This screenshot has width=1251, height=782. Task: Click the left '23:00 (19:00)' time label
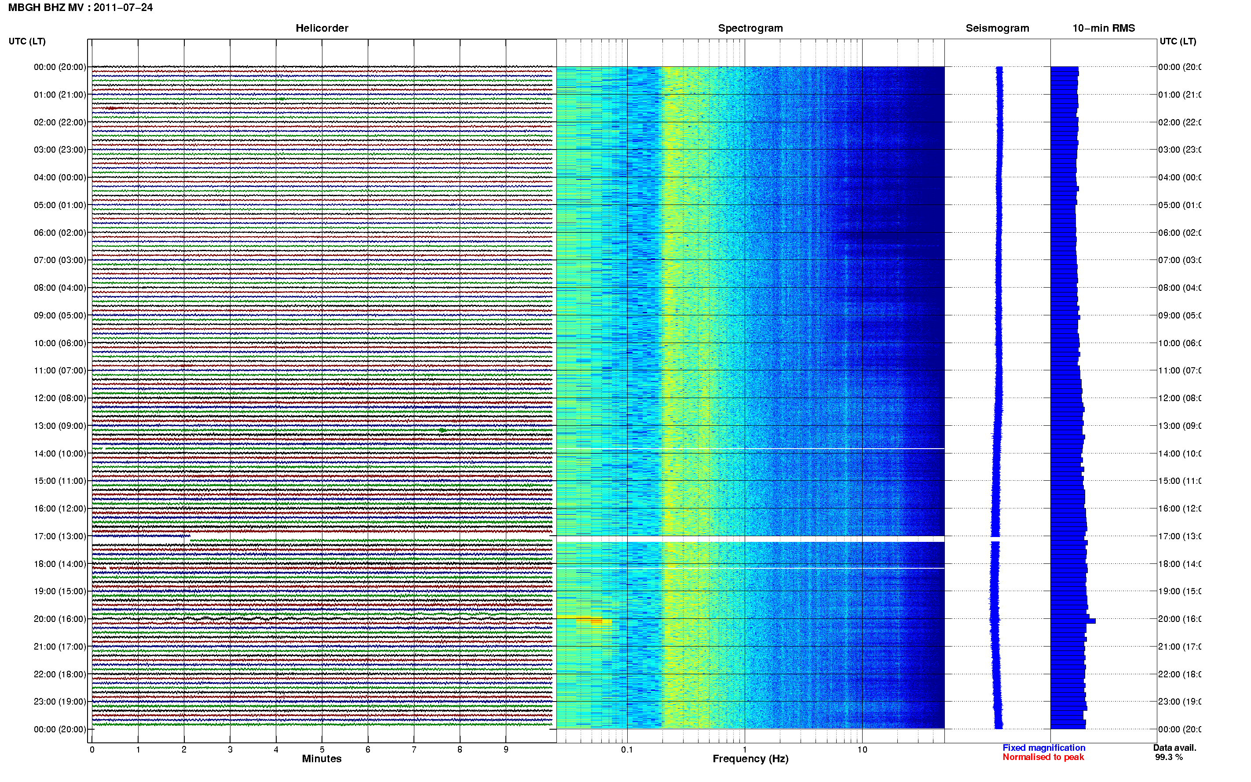[x=60, y=702]
